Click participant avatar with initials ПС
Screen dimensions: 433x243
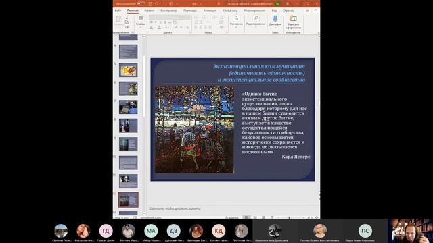(x=365, y=231)
